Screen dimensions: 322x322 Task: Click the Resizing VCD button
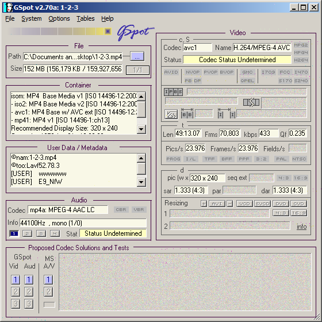pyautogui.click(x=244, y=204)
